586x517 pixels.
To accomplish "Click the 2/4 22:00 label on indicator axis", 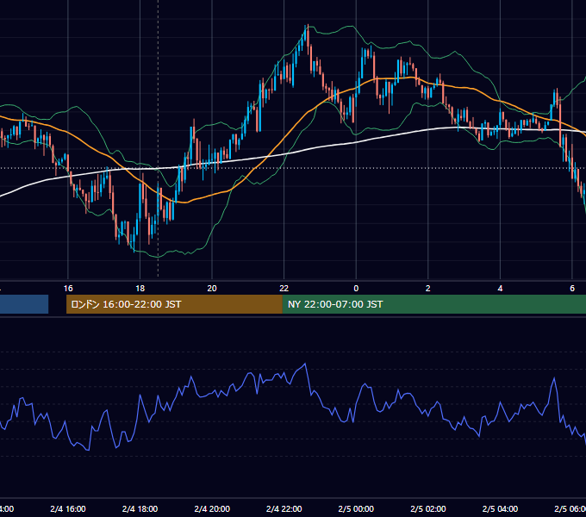I will click(x=284, y=508).
